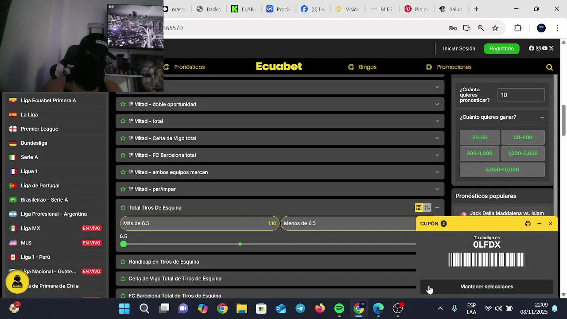Viewport: 567px width, 319px height.
Task: Click the search magnifier in Ecuabet header
Action: pyautogui.click(x=549, y=67)
